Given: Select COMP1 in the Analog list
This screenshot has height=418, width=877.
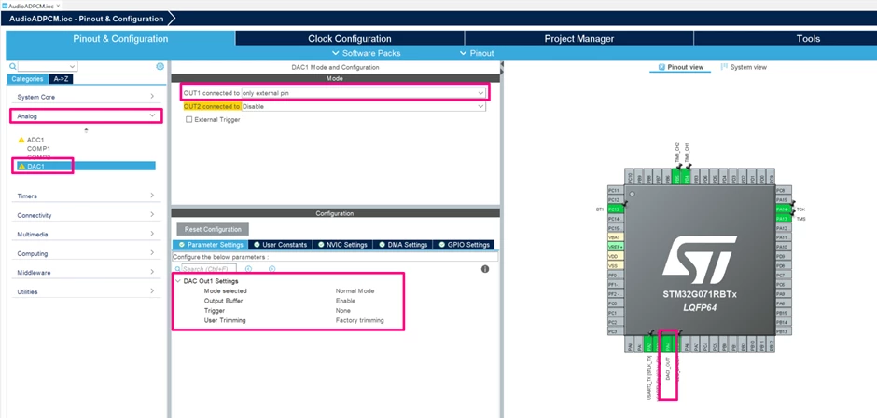Looking at the screenshot, I should point(38,149).
